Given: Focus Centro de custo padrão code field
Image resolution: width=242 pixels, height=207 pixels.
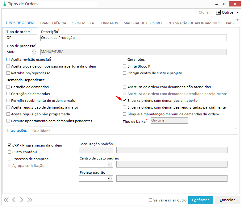Looking at the screenshot, I should pyautogui.click(x=93, y=164).
